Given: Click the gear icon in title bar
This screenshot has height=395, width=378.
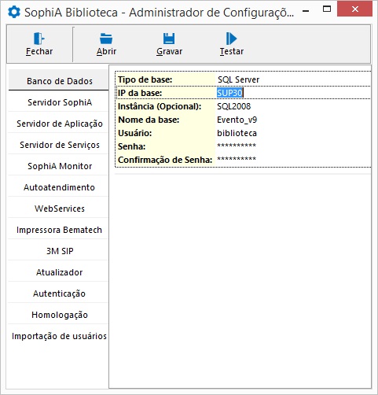Looking at the screenshot, I should (14, 12).
